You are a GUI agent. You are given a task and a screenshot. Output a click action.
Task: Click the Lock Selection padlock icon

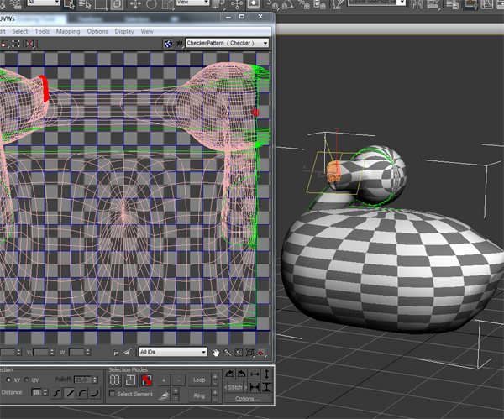(116, 353)
